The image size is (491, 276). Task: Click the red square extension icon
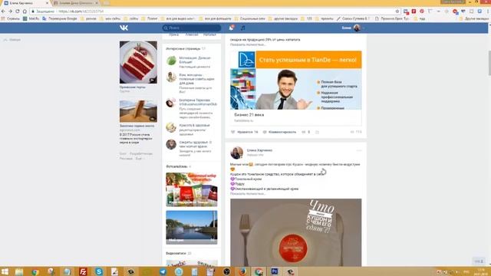[414, 11]
